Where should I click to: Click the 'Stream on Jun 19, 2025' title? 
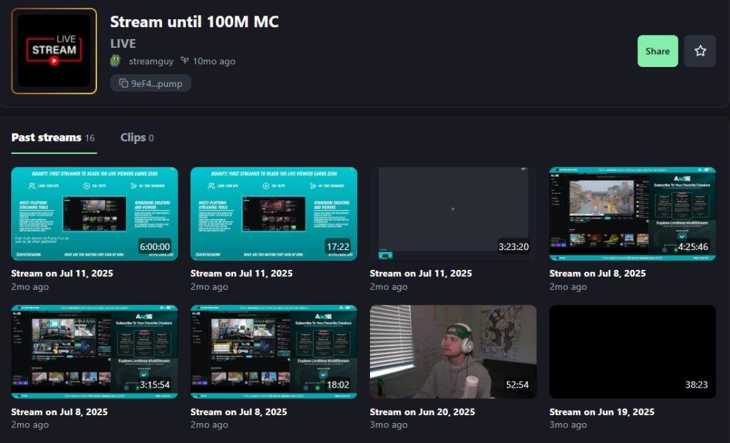[x=602, y=412]
